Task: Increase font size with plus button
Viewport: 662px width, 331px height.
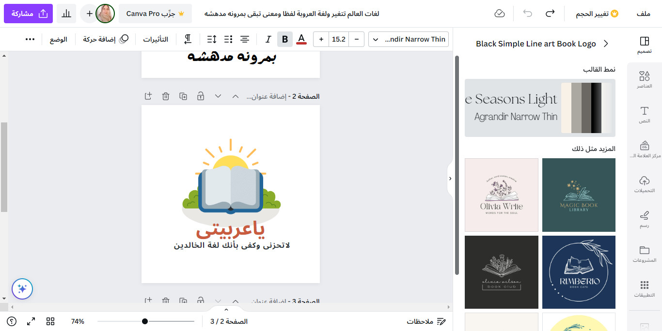Action: pos(321,39)
